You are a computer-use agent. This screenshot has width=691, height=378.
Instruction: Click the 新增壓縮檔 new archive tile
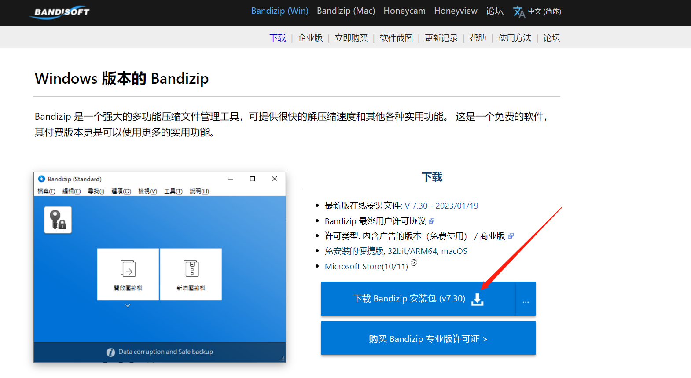pyautogui.click(x=191, y=274)
